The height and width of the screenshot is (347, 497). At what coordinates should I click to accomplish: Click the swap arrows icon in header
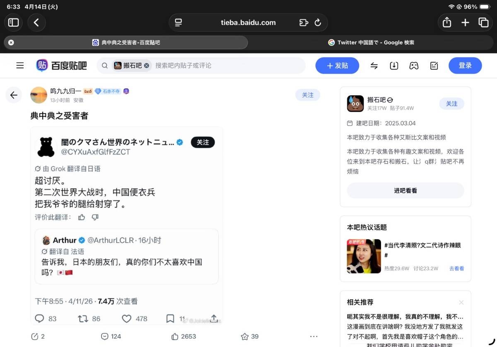[x=374, y=65]
